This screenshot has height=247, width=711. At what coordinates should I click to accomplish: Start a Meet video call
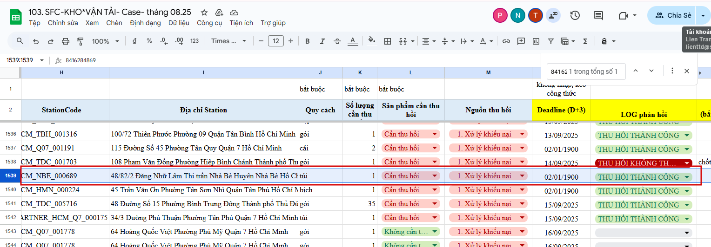pyautogui.click(x=624, y=15)
